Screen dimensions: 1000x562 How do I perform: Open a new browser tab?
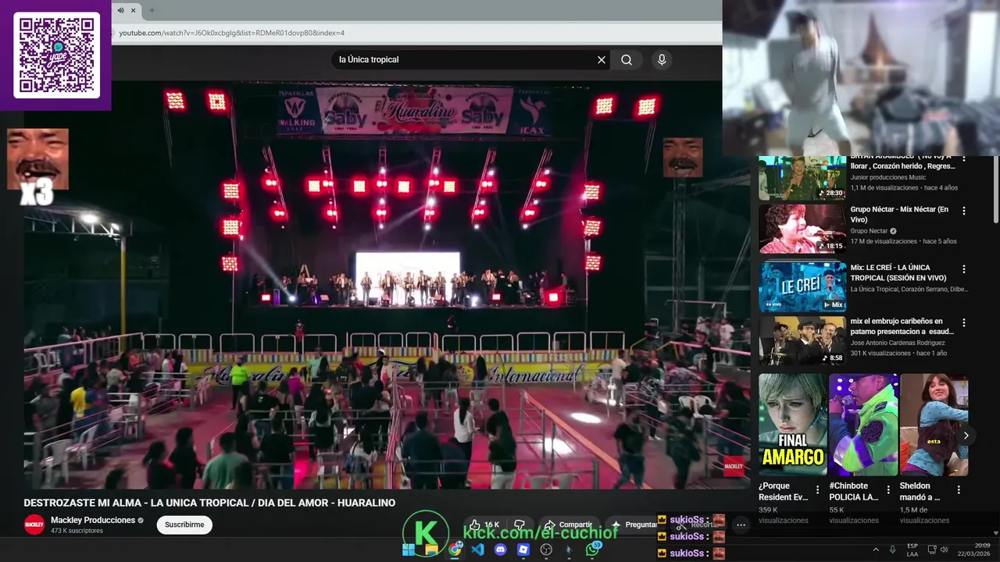(152, 10)
